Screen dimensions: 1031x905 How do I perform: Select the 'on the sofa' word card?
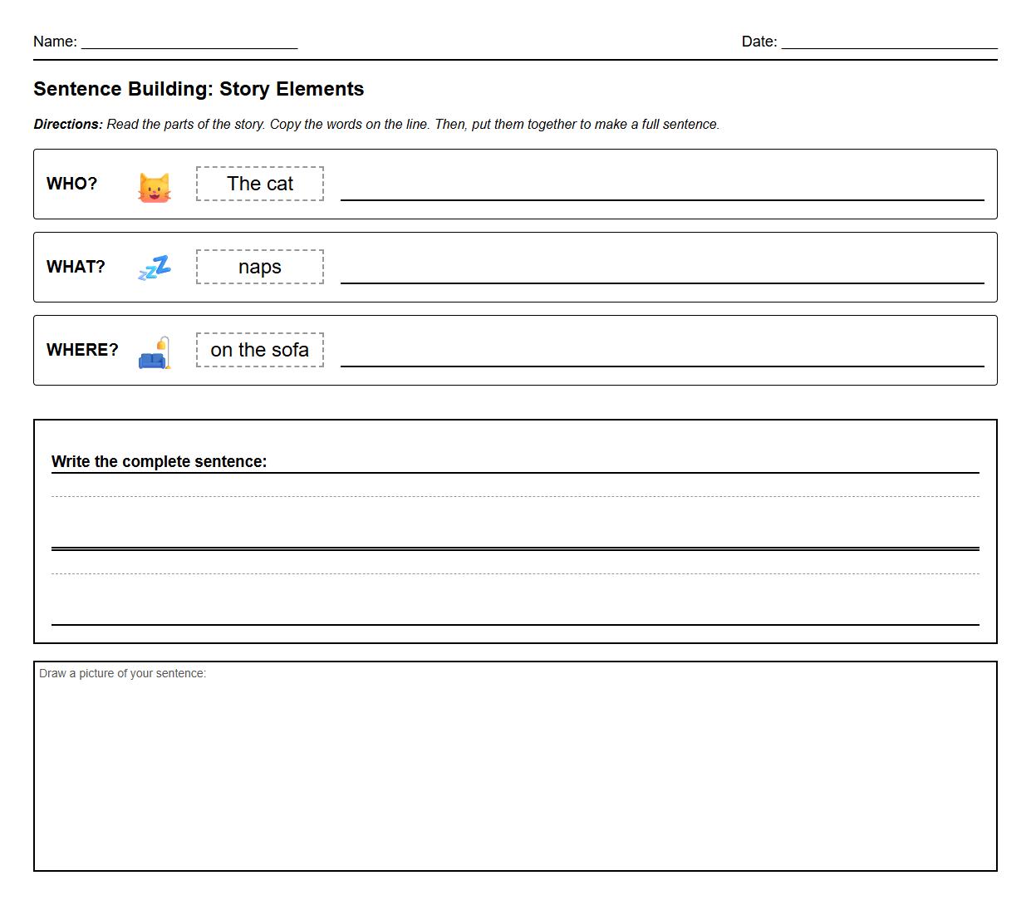(x=259, y=350)
